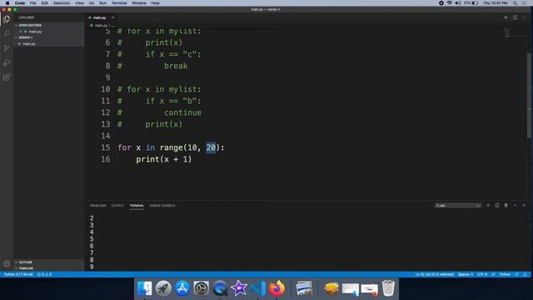Image resolution: width=533 pixels, height=300 pixels.
Task: Click print(x + 1) on line 16
Action: (164, 159)
